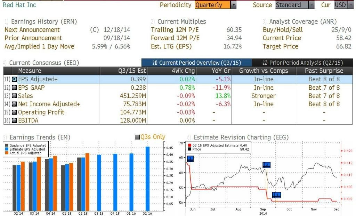Image resolution: width=356 pixels, height=216 pixels.
Task: Click event marker 1 on revision chart
Action: (190, 159)
